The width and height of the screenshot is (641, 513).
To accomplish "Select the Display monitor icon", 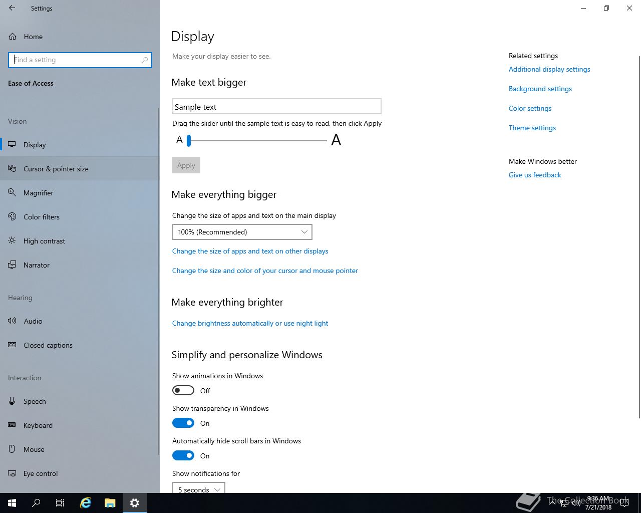I will click(x=12, y=145).
